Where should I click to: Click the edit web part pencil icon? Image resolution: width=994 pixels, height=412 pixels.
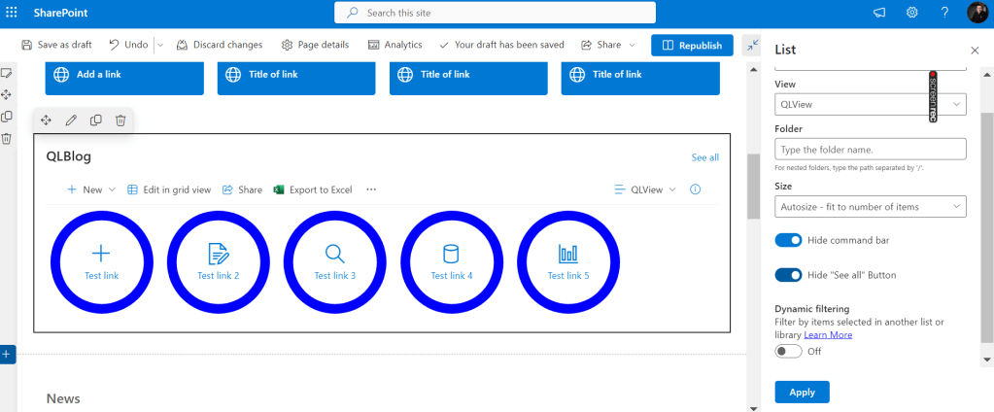pyautogui.click(x=71, y=120)
